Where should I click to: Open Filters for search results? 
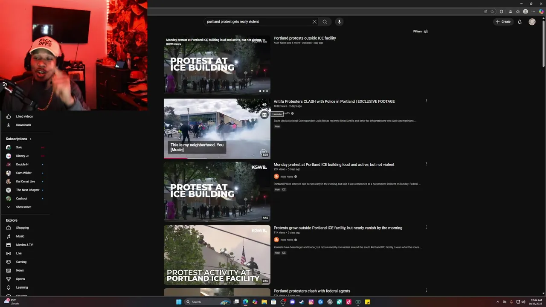click(x=420, y=31)
